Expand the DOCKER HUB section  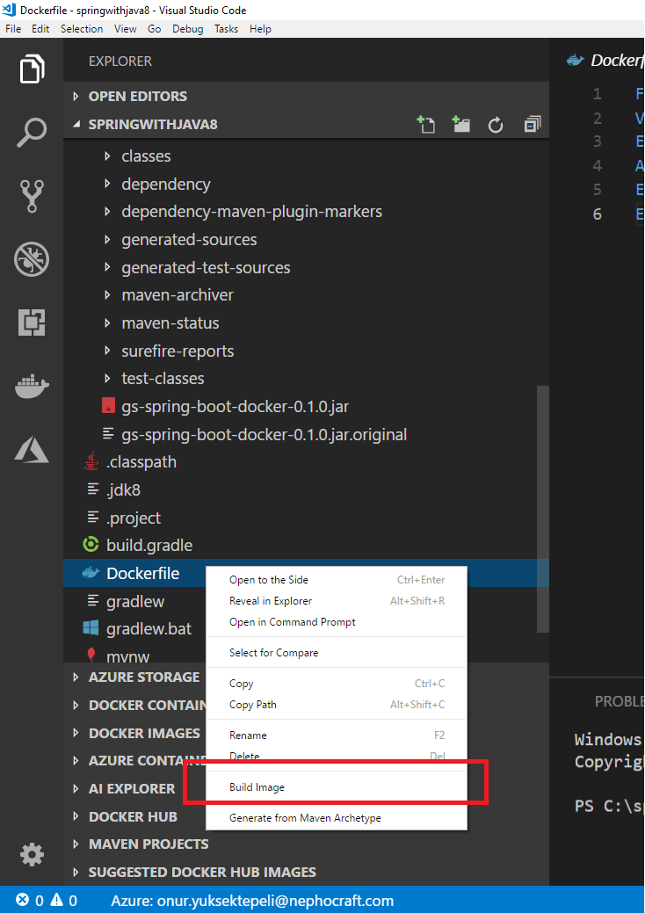(x=134, y=816)
